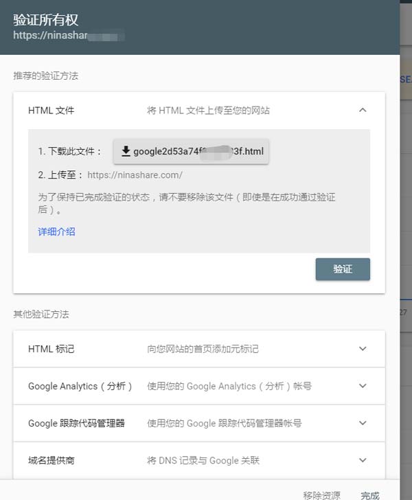
Task: Click the 验证所有权 dialog title
Action: coord(45,20)
